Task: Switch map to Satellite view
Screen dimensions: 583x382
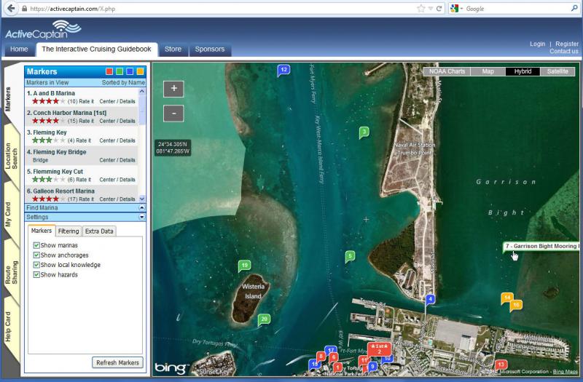Action: tap(557, 71)
